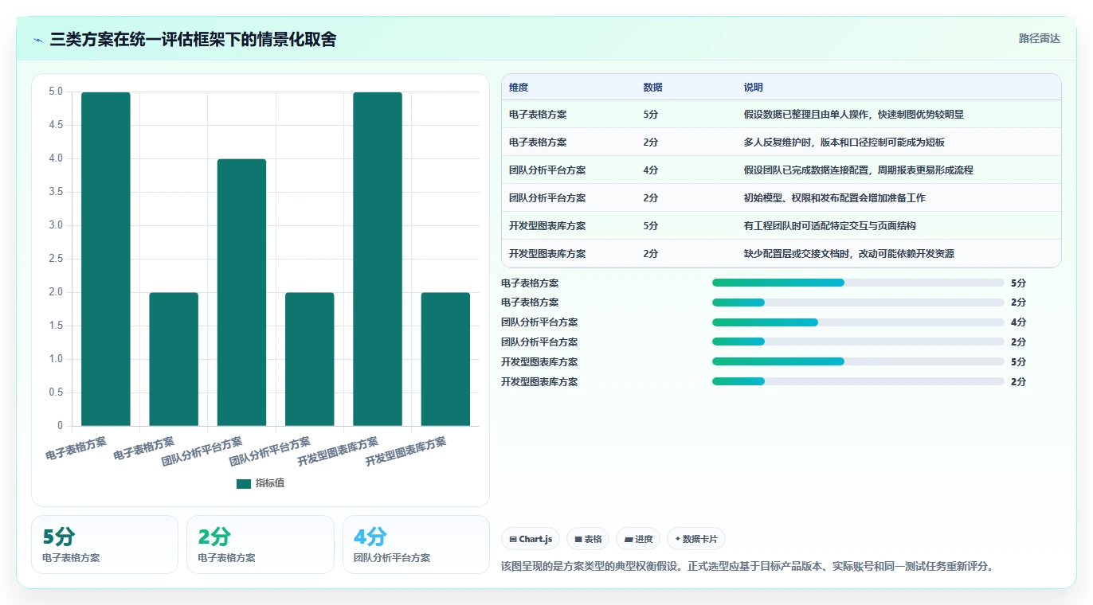Toggle the 指标值 legend color swatch

tap(244, 484)
